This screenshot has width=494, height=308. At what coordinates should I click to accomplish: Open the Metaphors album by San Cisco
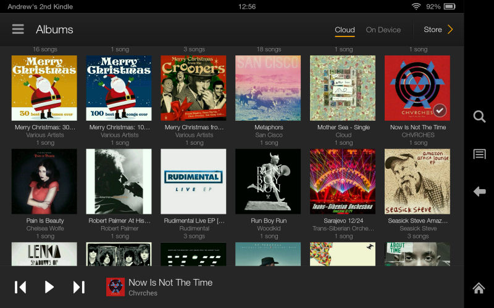click(268, 88)
